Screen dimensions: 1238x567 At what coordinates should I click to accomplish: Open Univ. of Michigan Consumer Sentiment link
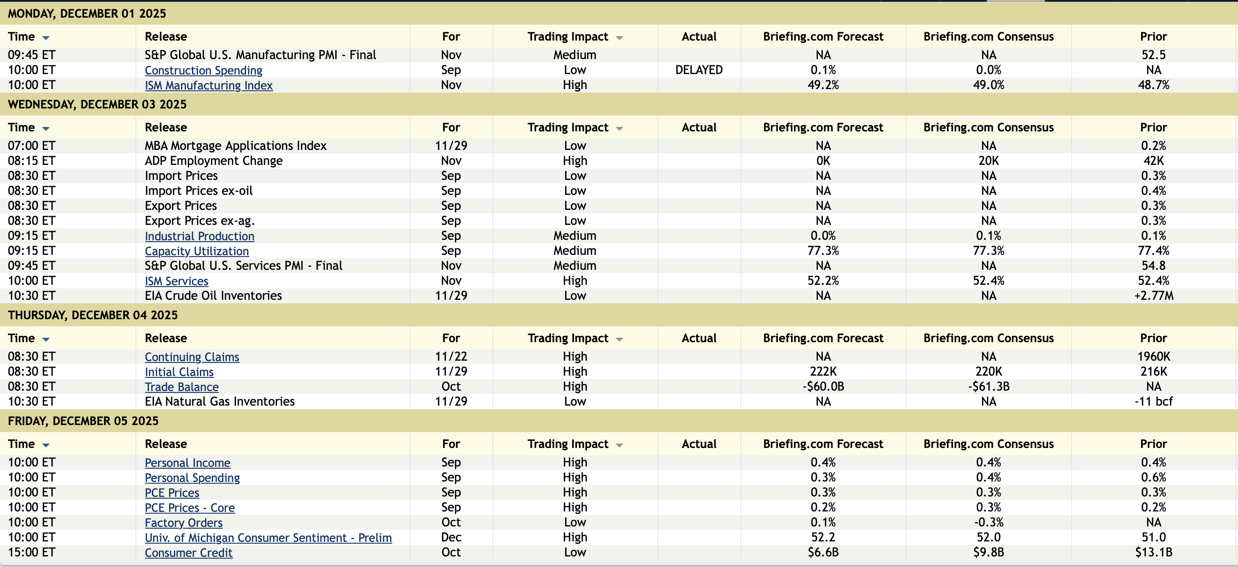tap(268, 538)
